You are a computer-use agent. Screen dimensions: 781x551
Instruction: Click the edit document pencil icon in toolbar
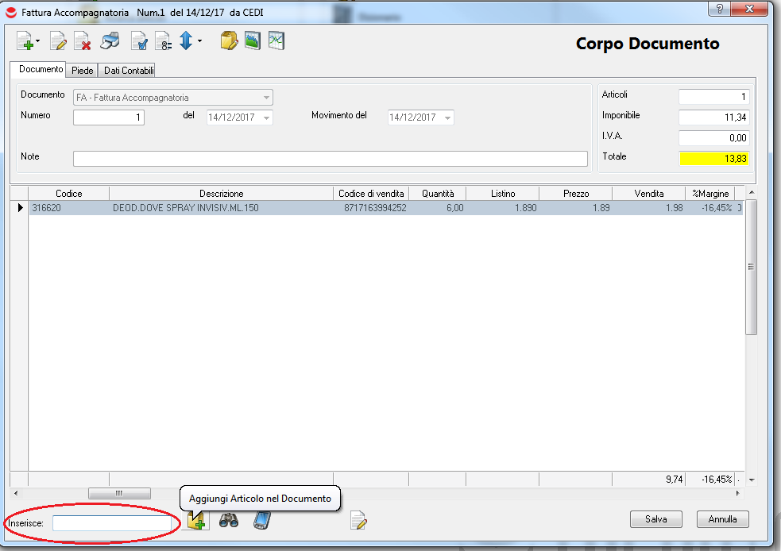[58, 40]
